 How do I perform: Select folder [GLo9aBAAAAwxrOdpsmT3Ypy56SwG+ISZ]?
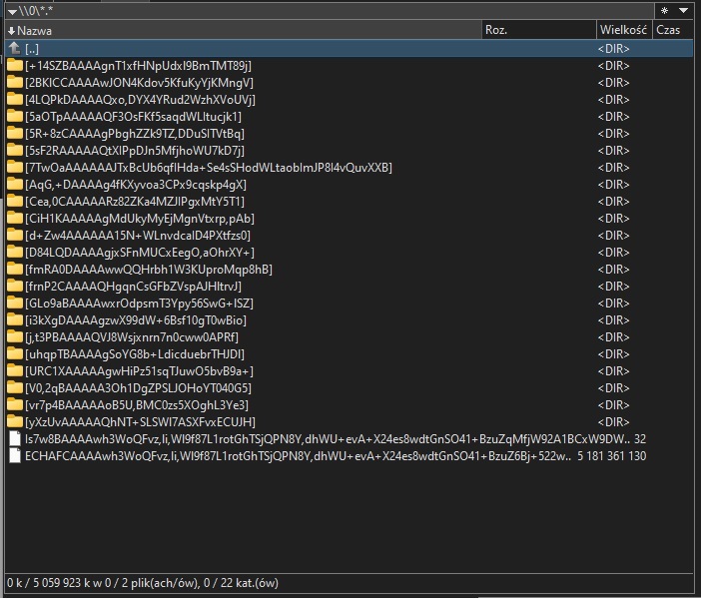(x=139, y=303)
